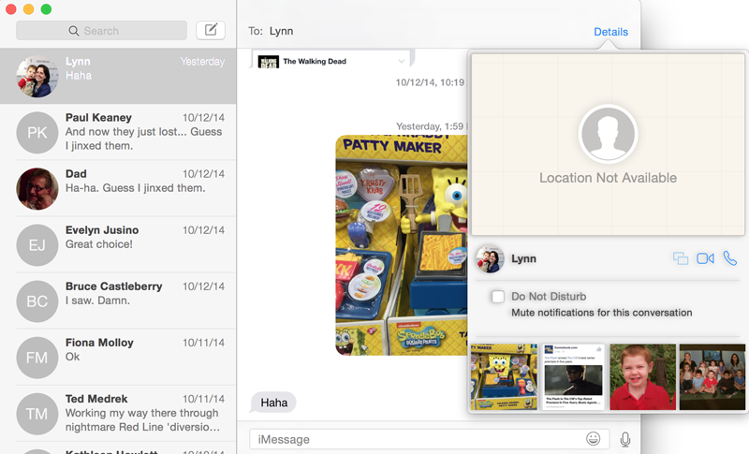This screenshot has height=454, width=749.
Task: Click Fiona Molloy's FM avatar
Action: (x=37, y=358)
